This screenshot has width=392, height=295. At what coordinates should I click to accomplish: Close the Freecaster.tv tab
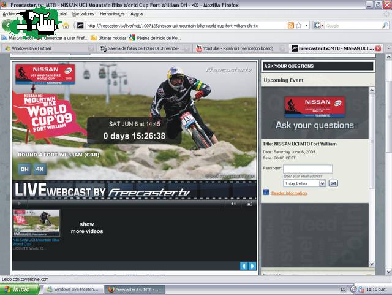coord(379,48)
